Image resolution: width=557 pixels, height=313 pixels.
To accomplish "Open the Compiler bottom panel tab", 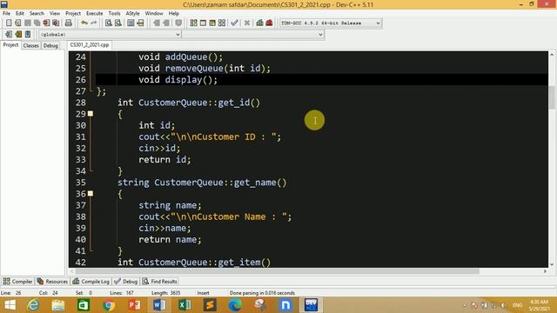I will point(17,282).
